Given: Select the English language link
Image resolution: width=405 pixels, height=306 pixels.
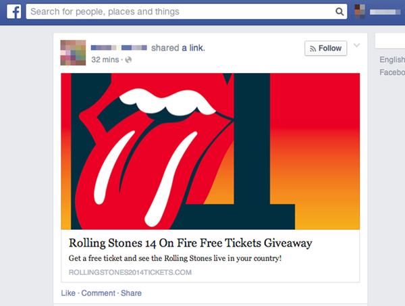Looking at the screenshot, I should pos(392,59).
